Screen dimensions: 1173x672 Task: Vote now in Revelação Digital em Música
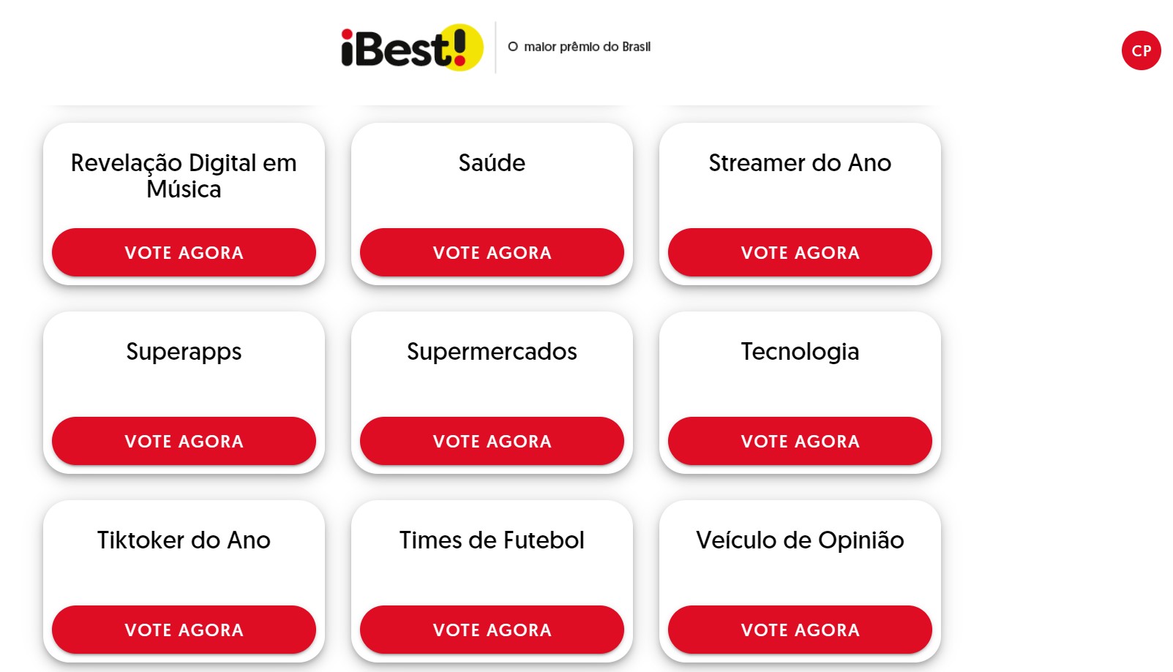tap(183, 252)
